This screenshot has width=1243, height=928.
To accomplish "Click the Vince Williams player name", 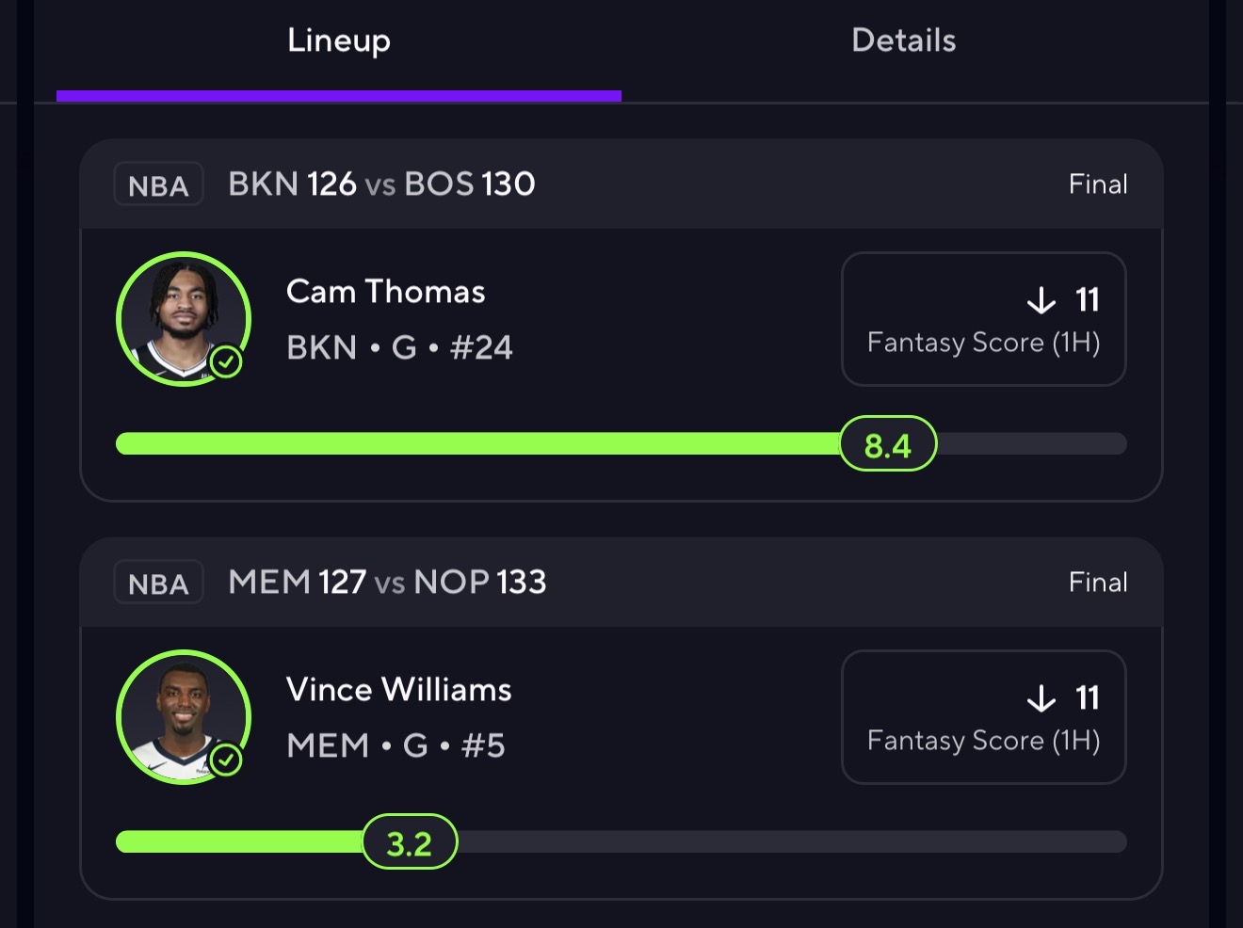I will pos(398,690).
